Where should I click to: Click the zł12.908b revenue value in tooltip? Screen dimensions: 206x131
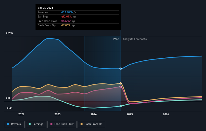tap(67, 12)
